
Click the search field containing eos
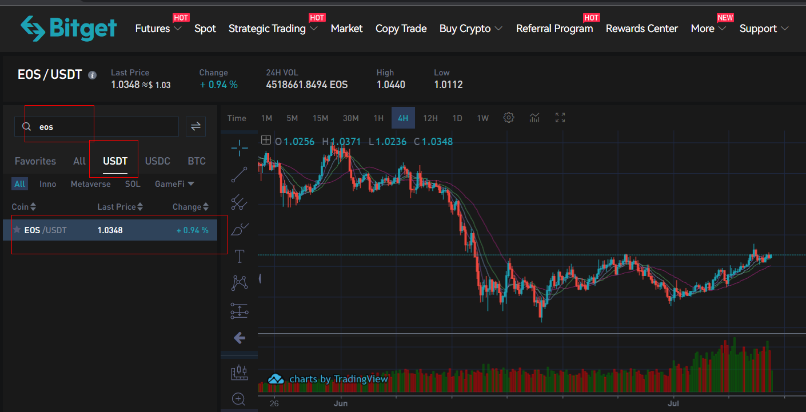point(97,127)
